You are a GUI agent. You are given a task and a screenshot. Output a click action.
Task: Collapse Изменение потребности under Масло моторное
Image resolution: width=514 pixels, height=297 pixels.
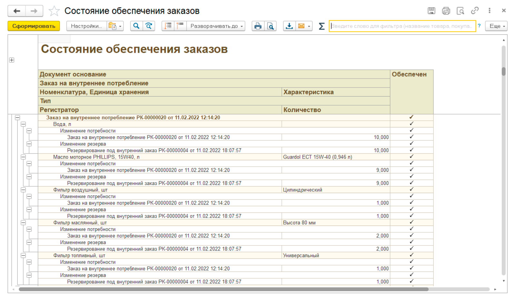[29, 164]
